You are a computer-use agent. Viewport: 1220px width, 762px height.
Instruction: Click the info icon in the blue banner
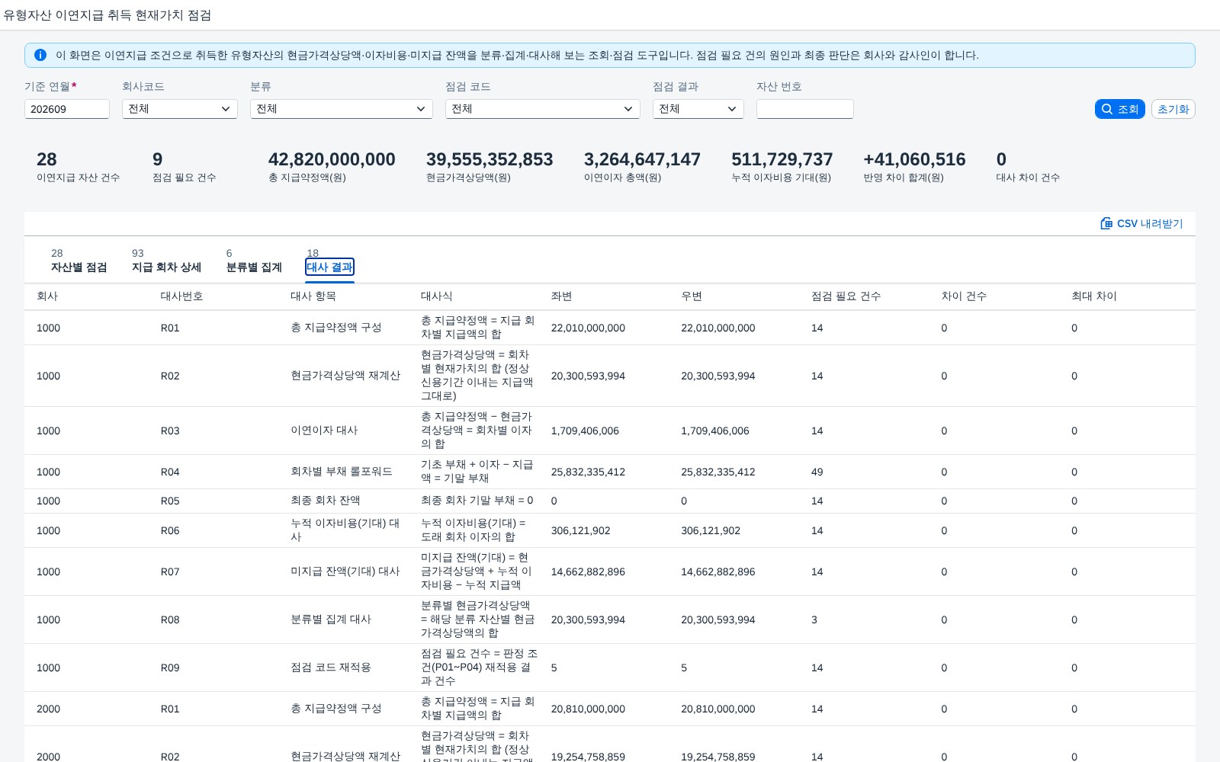[40, 55]
